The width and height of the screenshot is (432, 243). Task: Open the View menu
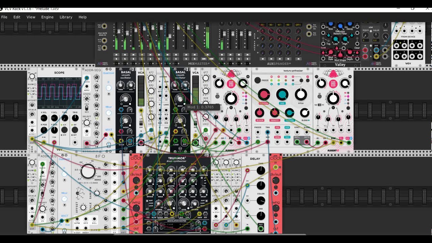click(31, 17)
